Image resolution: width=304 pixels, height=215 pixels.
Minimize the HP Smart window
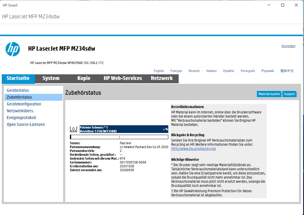269,5
